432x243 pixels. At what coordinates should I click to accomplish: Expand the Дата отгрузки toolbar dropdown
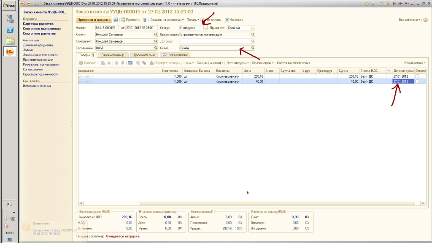[x=238, y=63]
